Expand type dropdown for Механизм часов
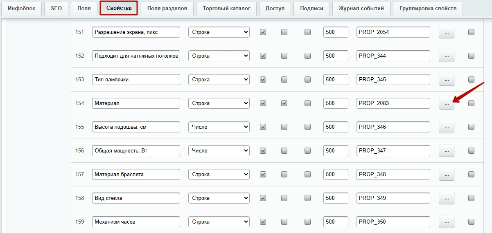The height and width of the screenshot is (233, 492). click(219, 222)
